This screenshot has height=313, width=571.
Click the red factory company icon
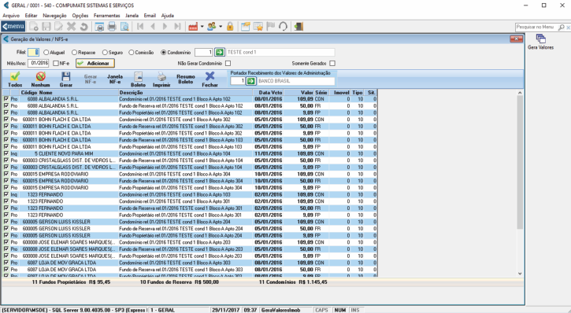(193, 26)
